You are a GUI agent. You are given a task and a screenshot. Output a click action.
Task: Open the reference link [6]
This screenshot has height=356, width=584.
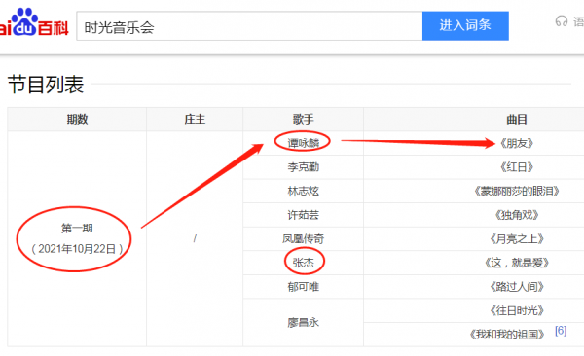tap(561, 331)
